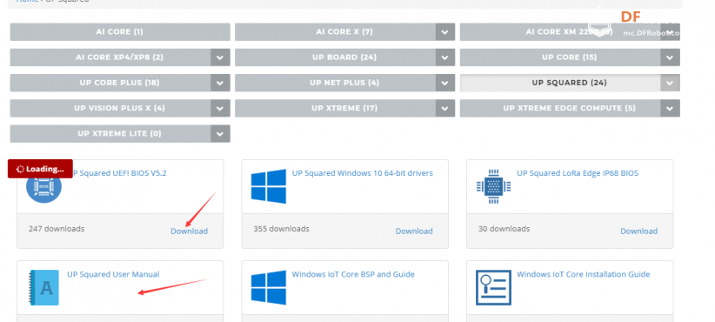Select the UP XTREME EDGE COMPUTE (5) category

click(560, 109)
